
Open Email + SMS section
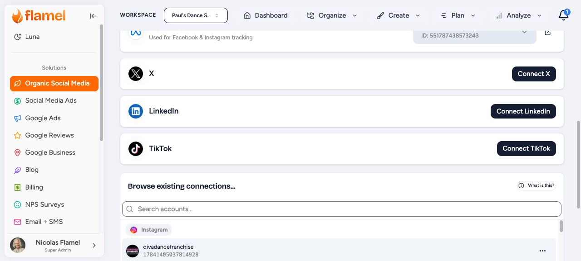[x=54, y=222]
